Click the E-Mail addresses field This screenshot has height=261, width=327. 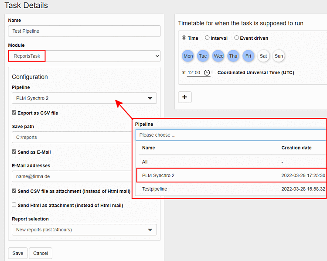(x=70, y=176)
